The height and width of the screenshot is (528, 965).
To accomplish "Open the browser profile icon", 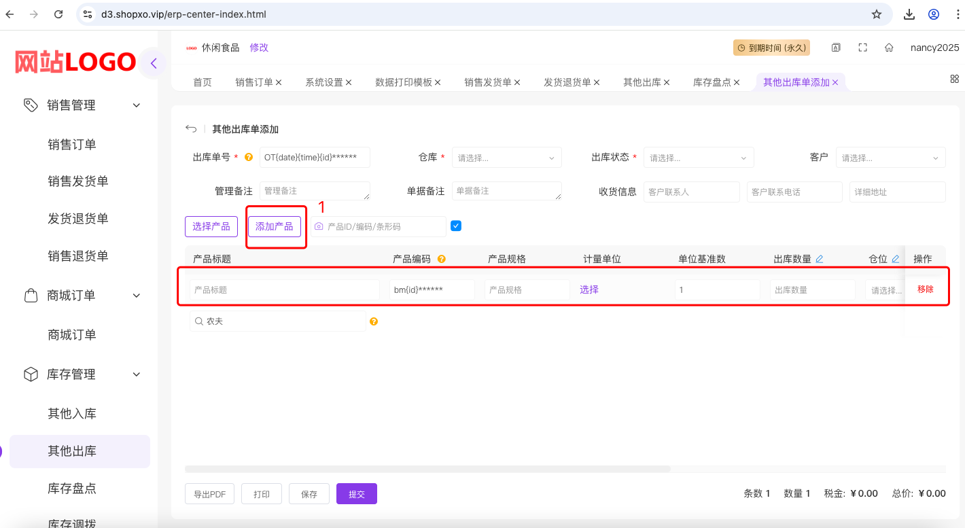I will pos(934,14).
